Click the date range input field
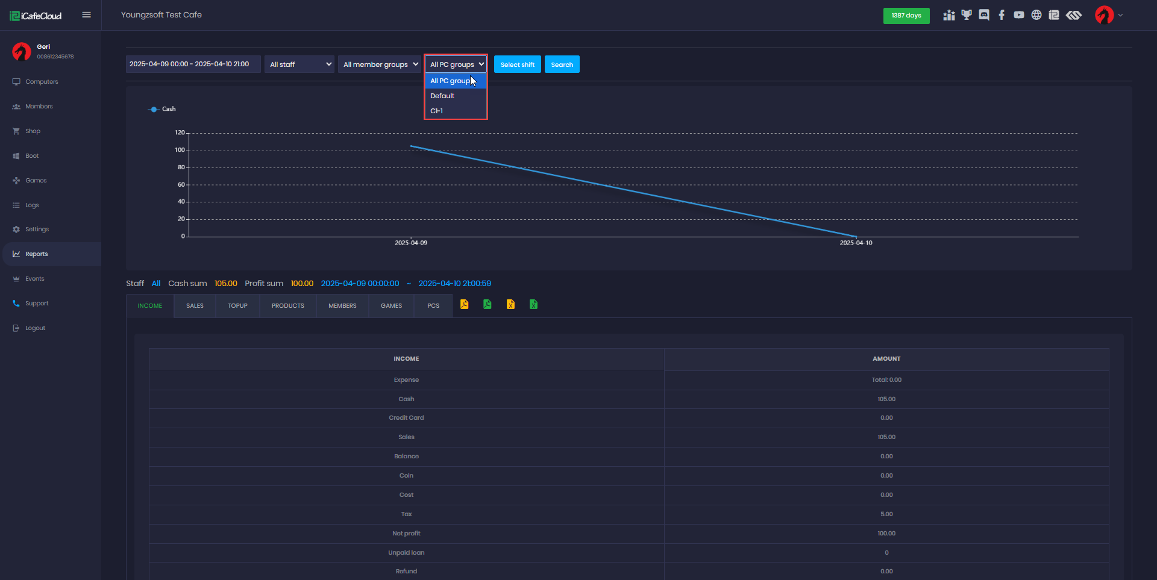This screenshot has width=1157, height=580. tap(192, 64)
